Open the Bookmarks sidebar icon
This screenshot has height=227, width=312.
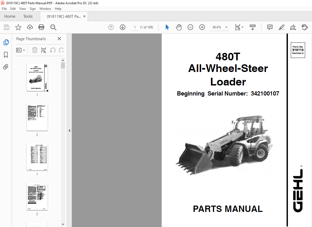coord(6,55)
